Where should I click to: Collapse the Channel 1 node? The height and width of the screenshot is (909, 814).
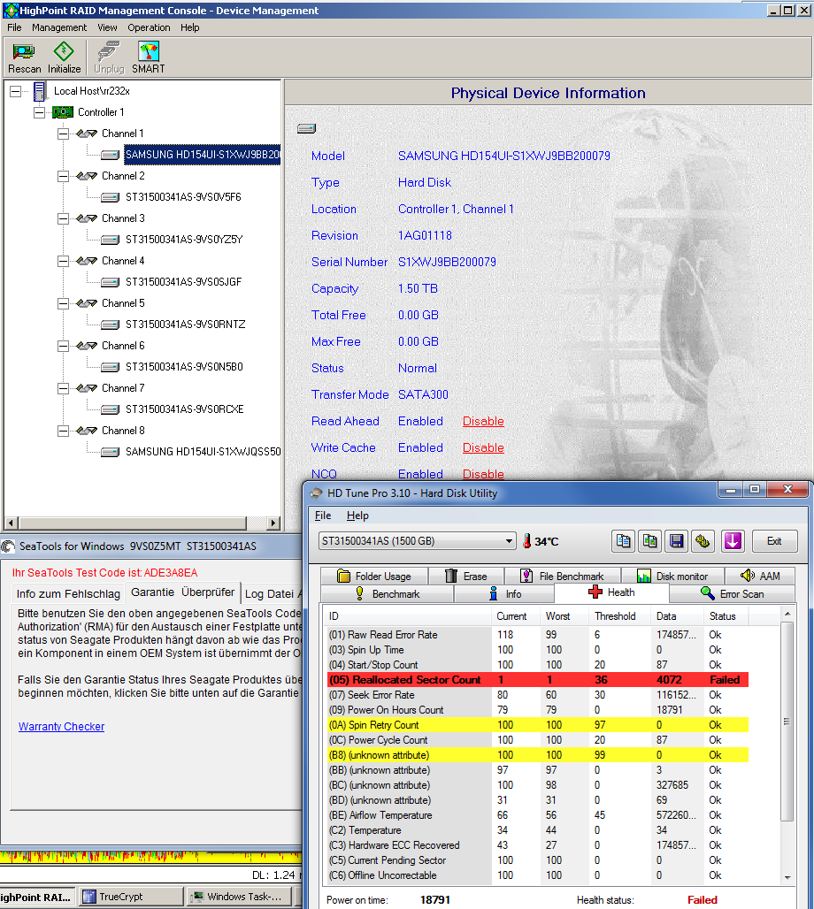point(63,134)
